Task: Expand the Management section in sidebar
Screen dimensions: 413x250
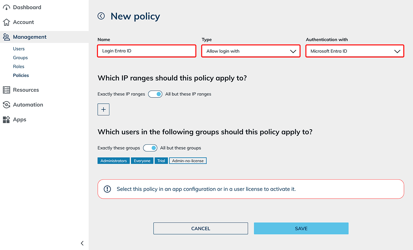Action: (30, 37)
